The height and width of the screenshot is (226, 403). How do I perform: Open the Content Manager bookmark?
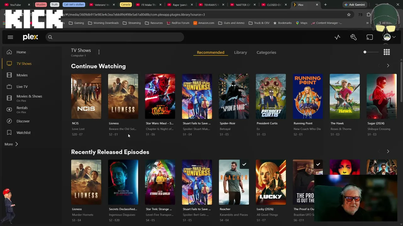tap(326, 23)
